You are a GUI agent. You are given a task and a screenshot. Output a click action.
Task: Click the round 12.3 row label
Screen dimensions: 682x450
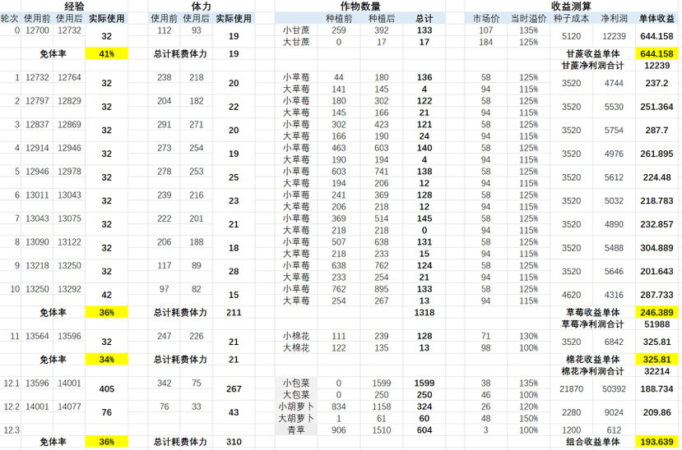(12, 430)
